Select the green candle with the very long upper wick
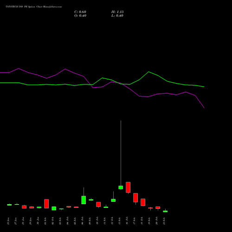This screenshot has height=232, width=232. (x=121, y=187)
